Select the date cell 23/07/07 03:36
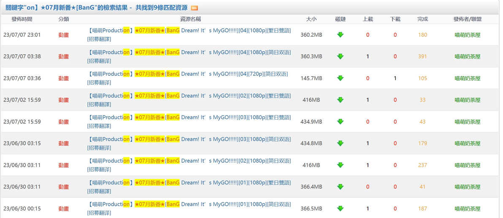The width and height of the screenshot is (503, 218). pyautogui.click(x=22, y=78)
